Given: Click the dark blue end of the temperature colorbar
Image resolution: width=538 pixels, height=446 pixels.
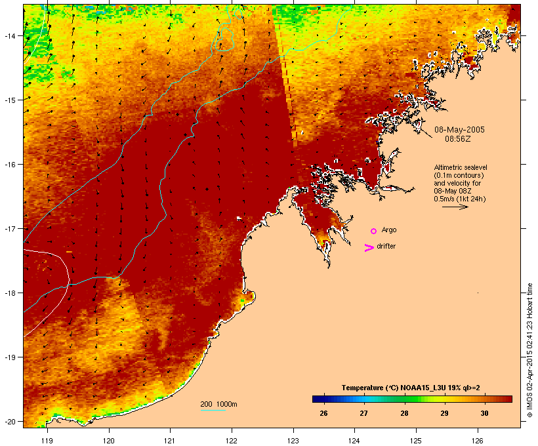Looking at the screenshot, I should click(318, 399).
